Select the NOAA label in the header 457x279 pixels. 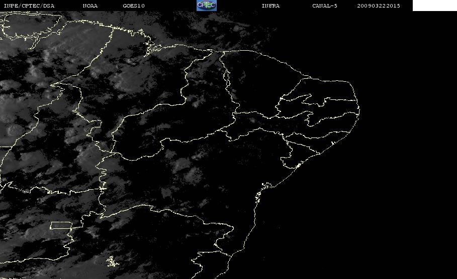point(90,6)
